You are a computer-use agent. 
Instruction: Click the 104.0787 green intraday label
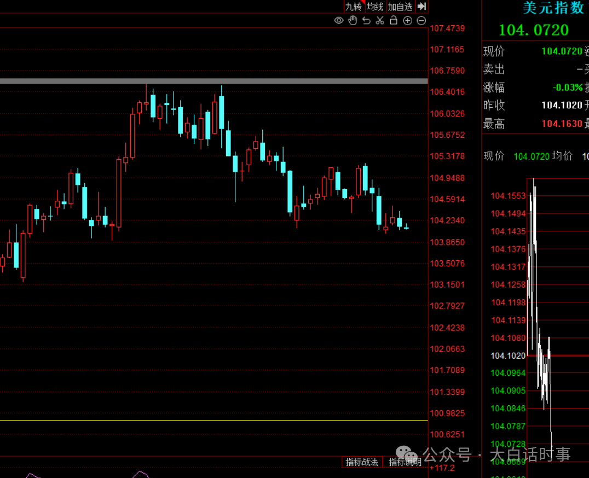point(508,426)
